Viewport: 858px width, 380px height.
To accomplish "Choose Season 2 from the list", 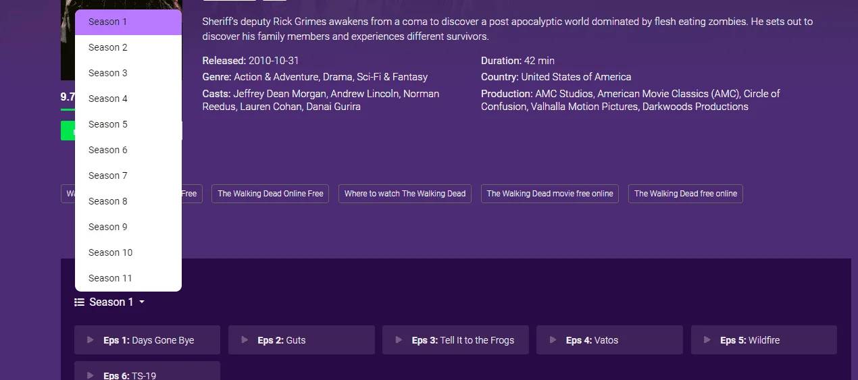I will tap(128, 47).
